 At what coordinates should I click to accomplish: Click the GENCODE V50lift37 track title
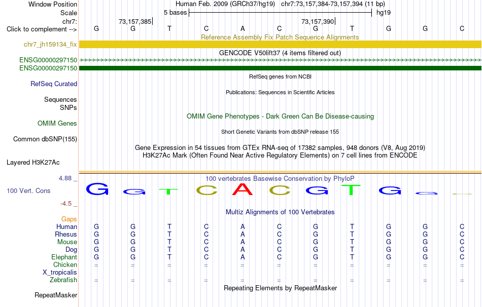(280, 53)
